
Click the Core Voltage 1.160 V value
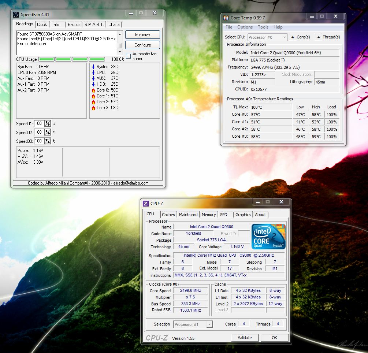coord(237,247)
